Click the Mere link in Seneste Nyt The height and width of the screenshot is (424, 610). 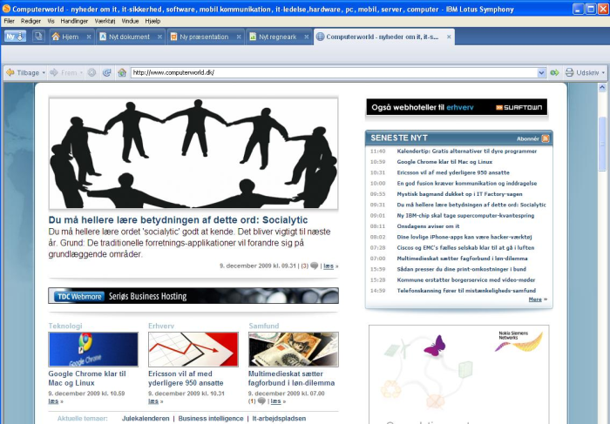click(535, 299)
